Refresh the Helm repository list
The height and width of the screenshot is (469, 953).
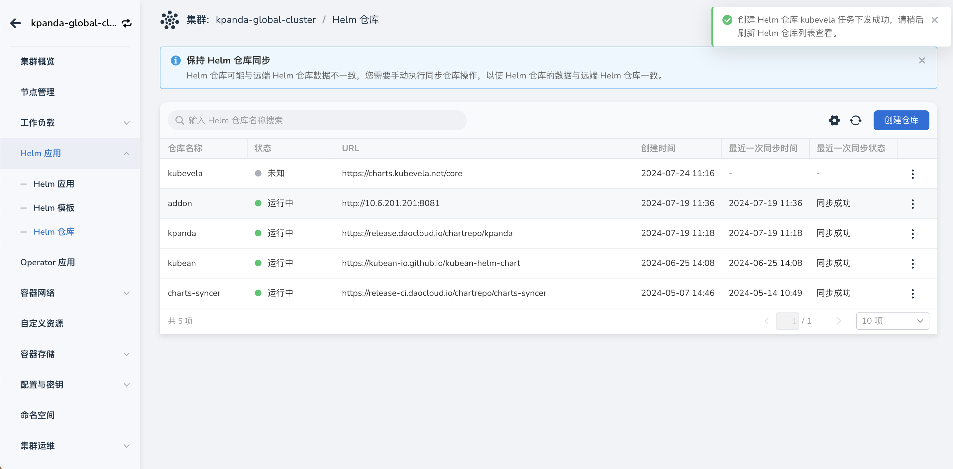[x=855, y=120]
